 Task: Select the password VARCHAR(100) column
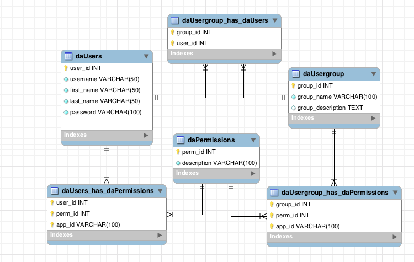105,113
